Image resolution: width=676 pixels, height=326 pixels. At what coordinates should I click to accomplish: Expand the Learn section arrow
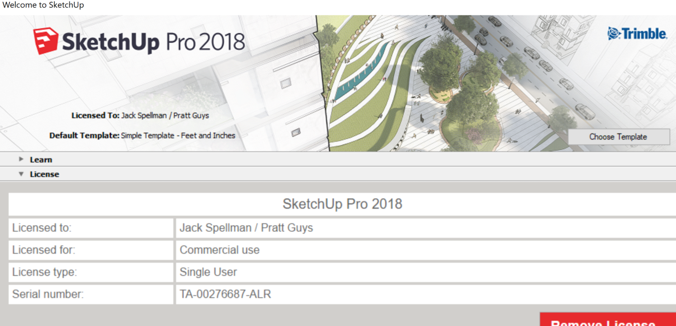21,159
